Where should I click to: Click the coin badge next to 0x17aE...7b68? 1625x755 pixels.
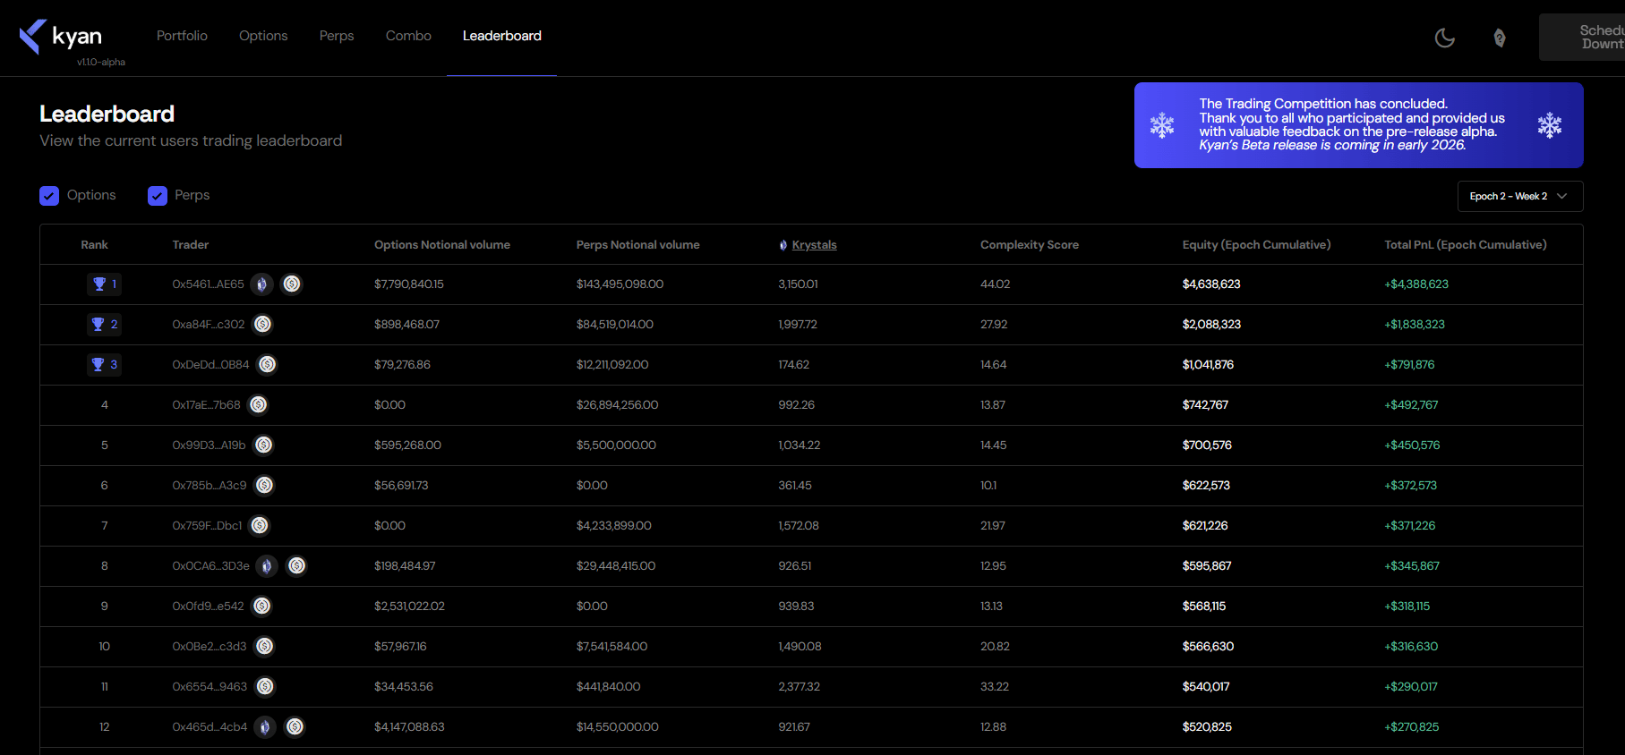point(258,405)
